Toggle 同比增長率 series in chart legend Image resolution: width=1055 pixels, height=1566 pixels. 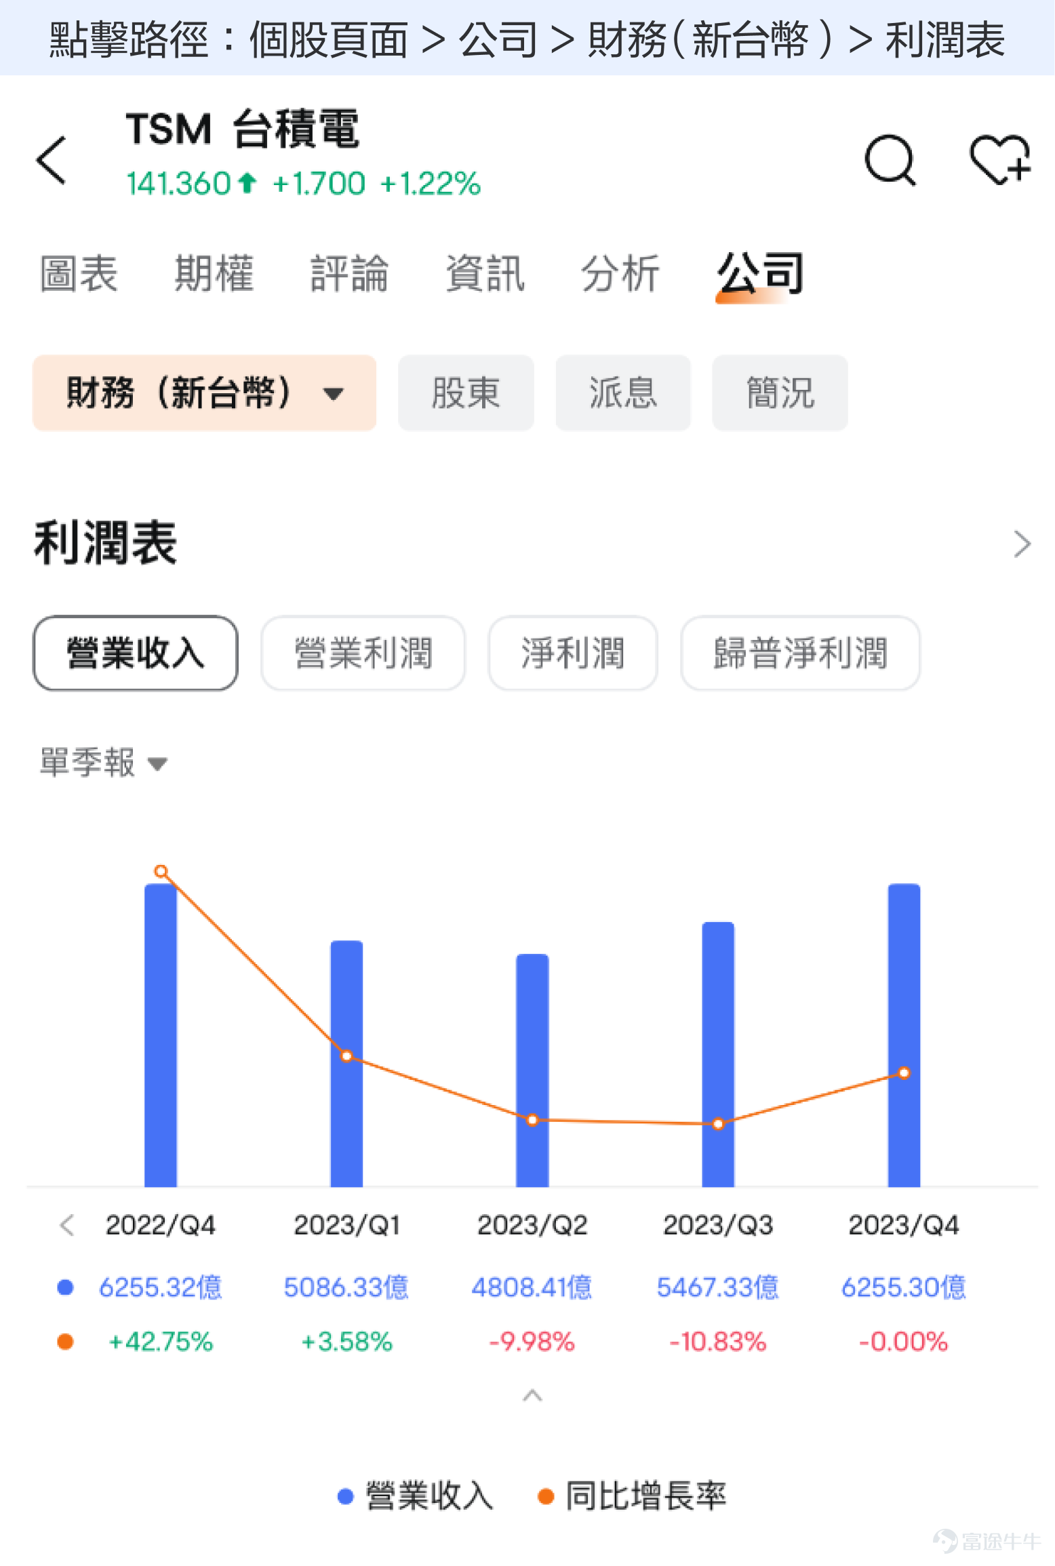pyautogui.click(x=632, y=1495)
